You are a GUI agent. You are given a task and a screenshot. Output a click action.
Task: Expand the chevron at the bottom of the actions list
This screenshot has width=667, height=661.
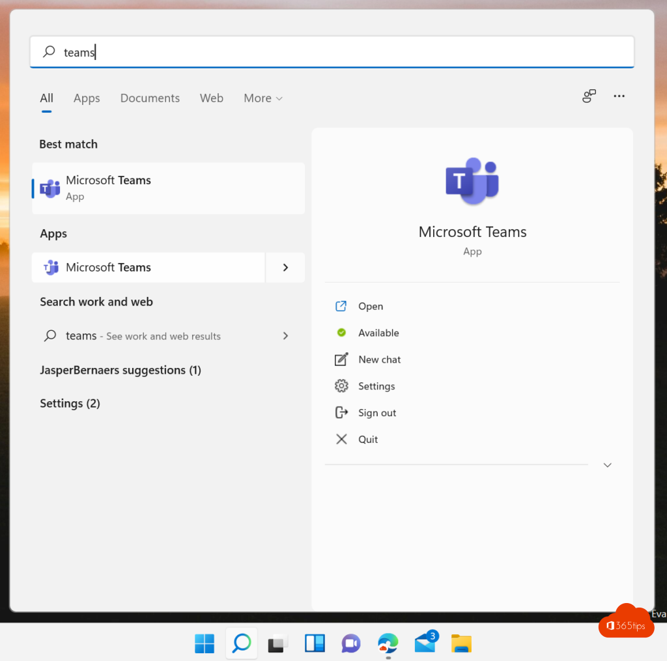pos(608,465)
